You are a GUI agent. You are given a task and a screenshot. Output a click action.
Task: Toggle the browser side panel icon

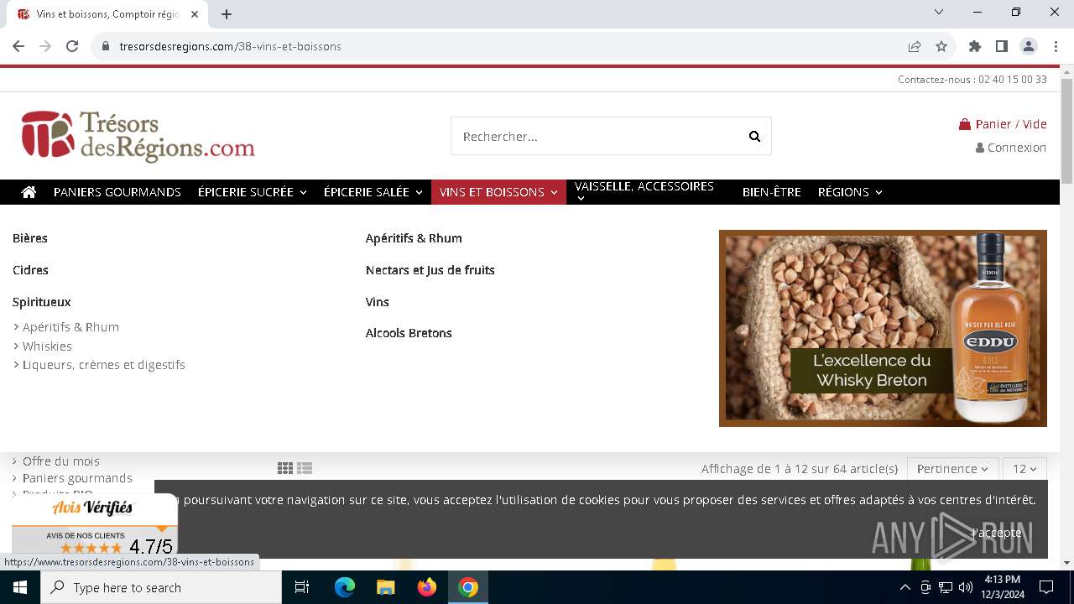pyautogui.click(x=1002, y=46)
